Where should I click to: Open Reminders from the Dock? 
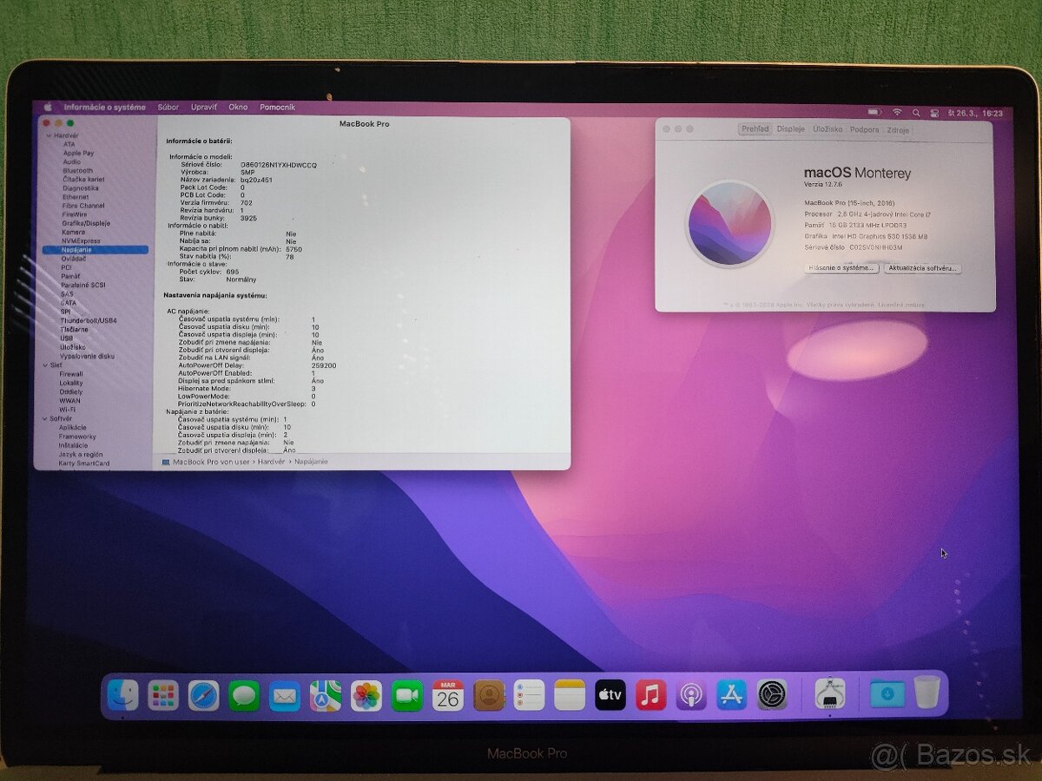[x=529, y=695]
